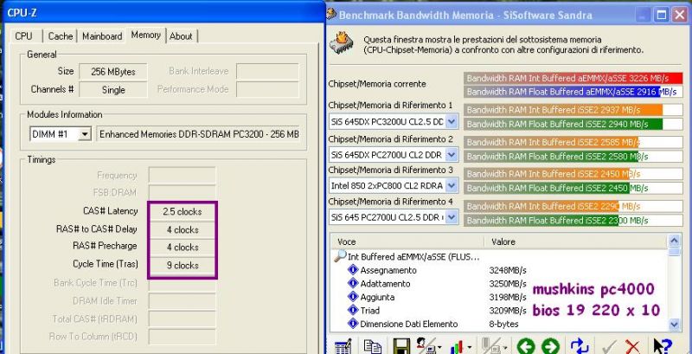
Task: Click the Sandra title bar app icon
Action: 331,15
